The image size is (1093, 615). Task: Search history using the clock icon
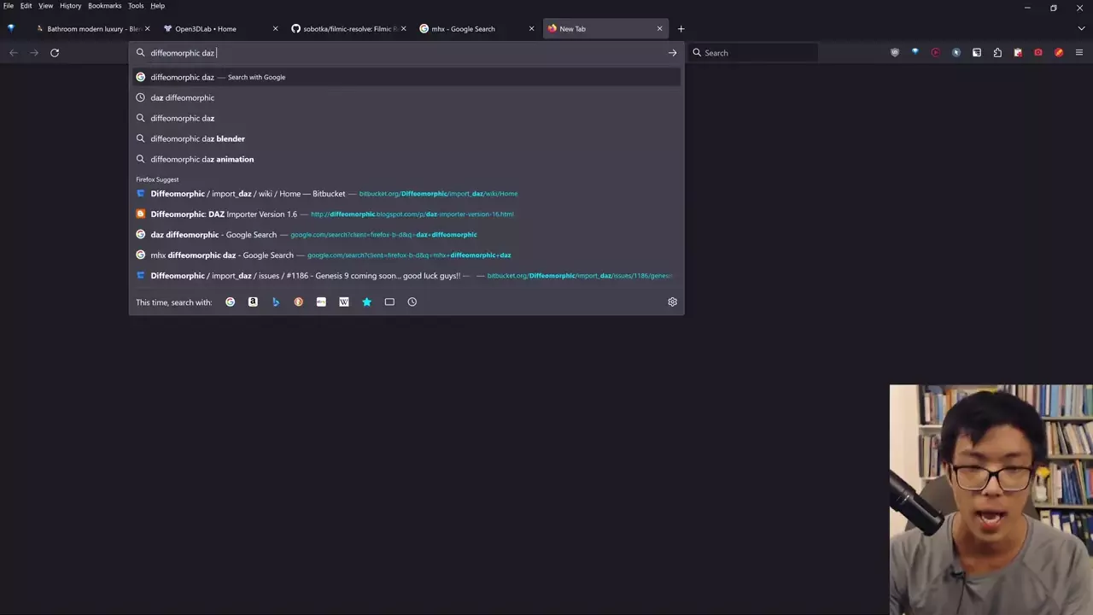click(412, 302)
